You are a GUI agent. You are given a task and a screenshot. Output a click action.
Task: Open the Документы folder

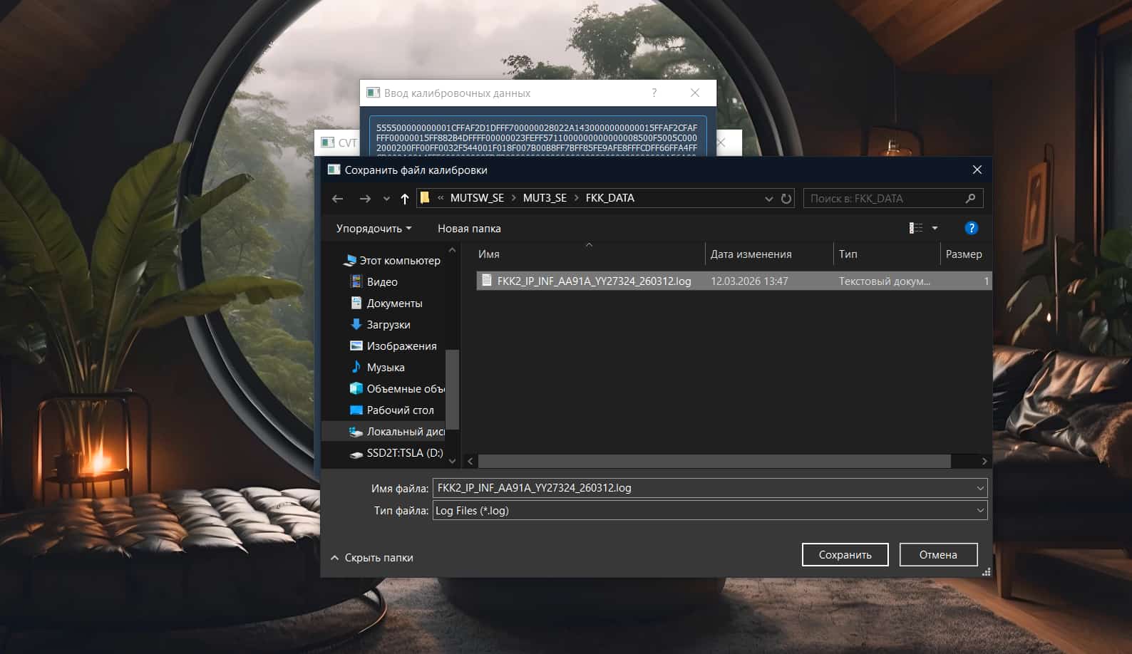pyautogui.click(x=386, y=303)
